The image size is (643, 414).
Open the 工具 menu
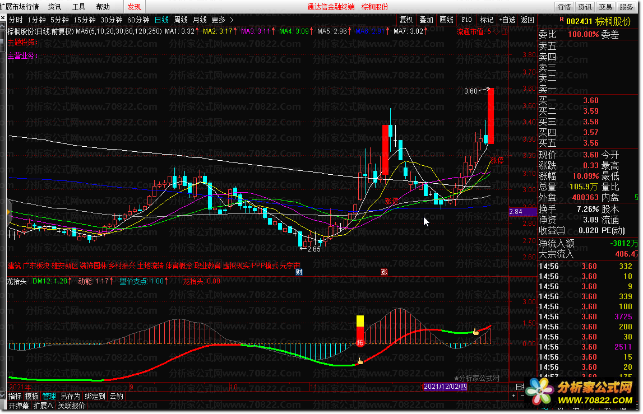point(78,7)
